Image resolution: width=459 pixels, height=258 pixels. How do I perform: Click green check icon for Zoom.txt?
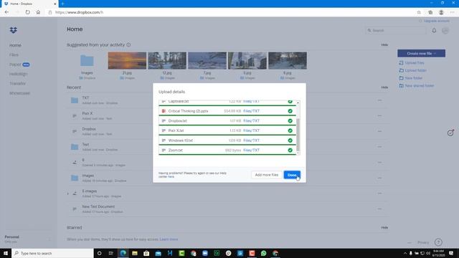point(290,150)
